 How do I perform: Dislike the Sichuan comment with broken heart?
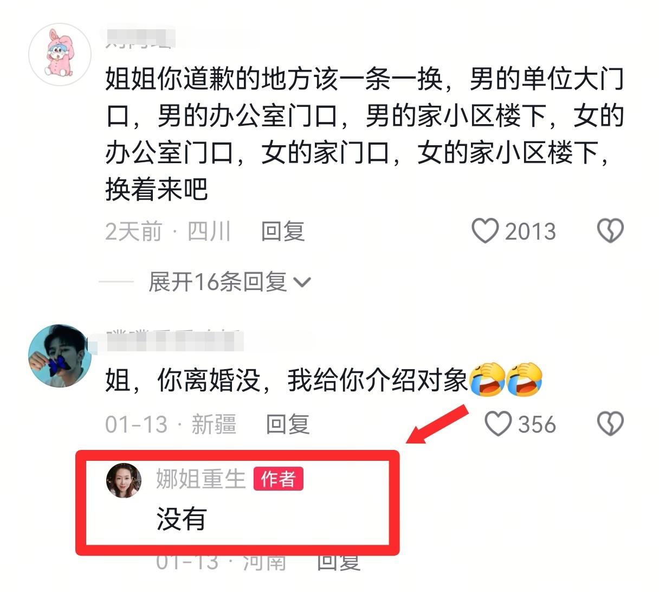[610, 231]
